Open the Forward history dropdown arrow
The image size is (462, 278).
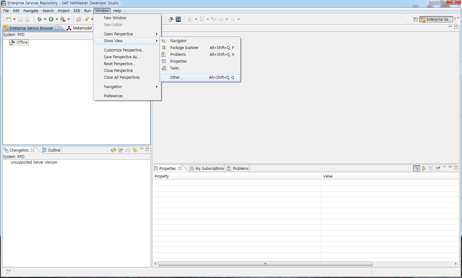(238, 19)
